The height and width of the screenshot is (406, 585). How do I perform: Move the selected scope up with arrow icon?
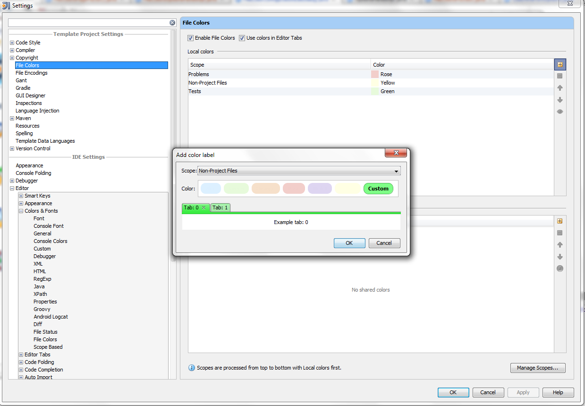pyautogui.click(x=560, y=88)
